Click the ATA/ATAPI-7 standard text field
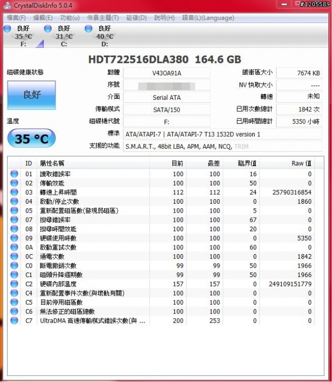The height and width of the screenshot is (382, 332). click(x=223, y=134)
